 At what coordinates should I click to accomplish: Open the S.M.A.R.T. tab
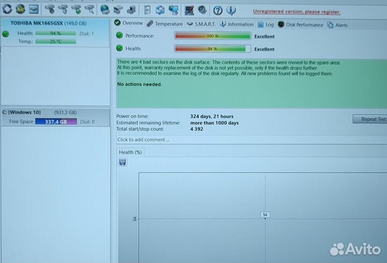click(201, 24)
